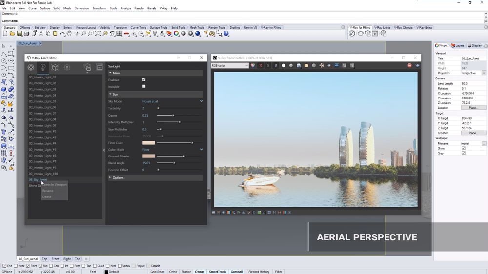The image size is (488, 274).
Task: Click the Save disk icon in Standard toolbar
Action: [x=20, y=34]
